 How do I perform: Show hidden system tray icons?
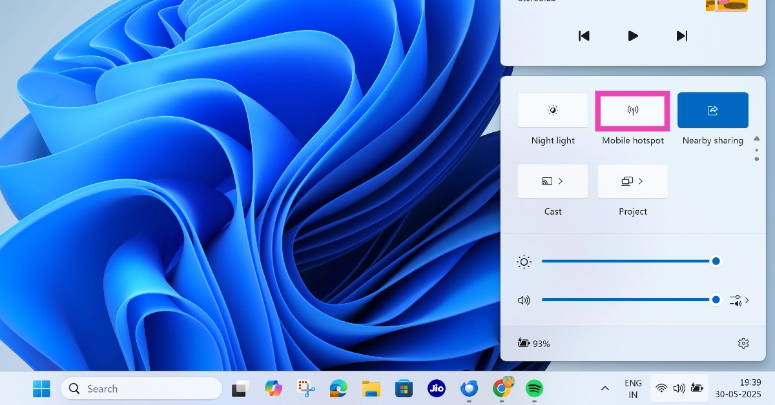605,388
